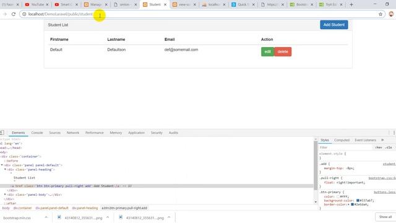This screenshot has height=223, width=396.
Task: Close the Smart browser tab
Action: [x=77, y=4]
